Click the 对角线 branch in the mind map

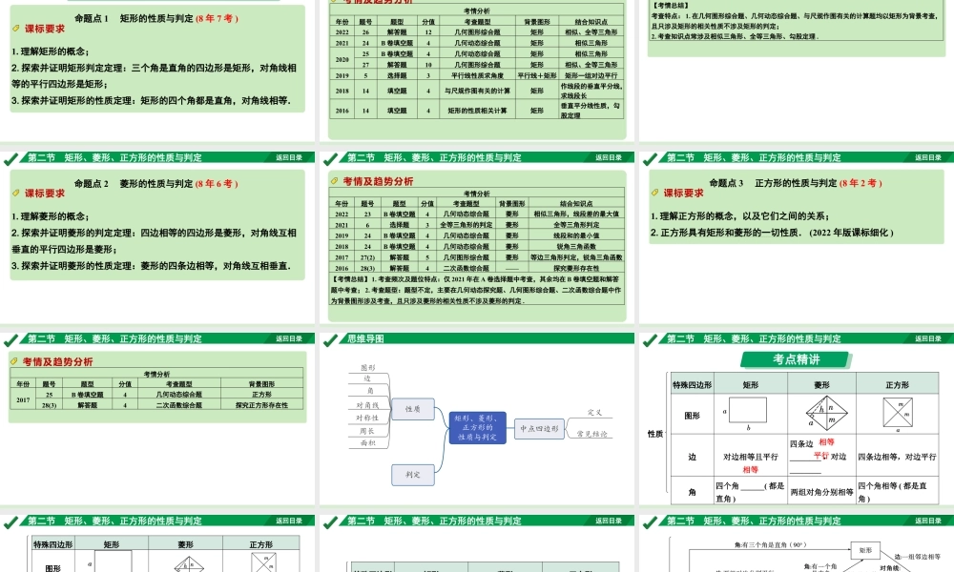[367, 405]
